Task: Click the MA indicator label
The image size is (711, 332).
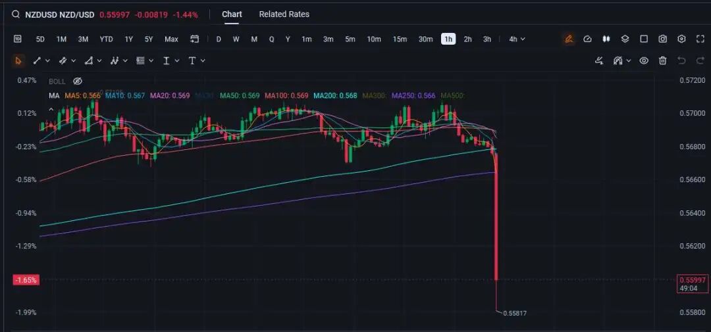Action: point(54,95)
